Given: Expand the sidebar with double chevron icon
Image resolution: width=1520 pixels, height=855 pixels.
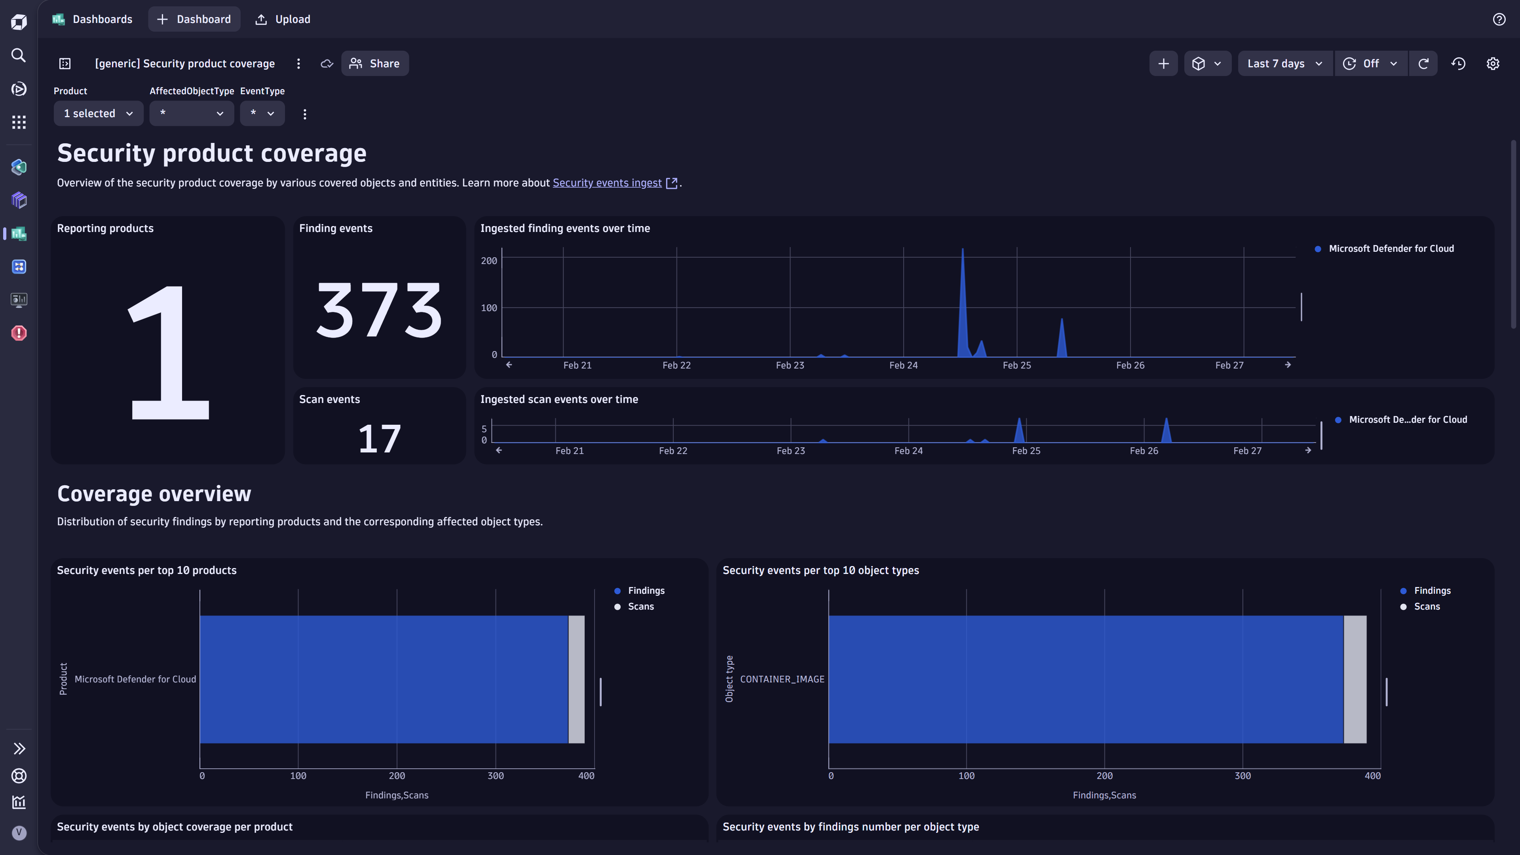Looking at the screenshot, I should 19,749.
